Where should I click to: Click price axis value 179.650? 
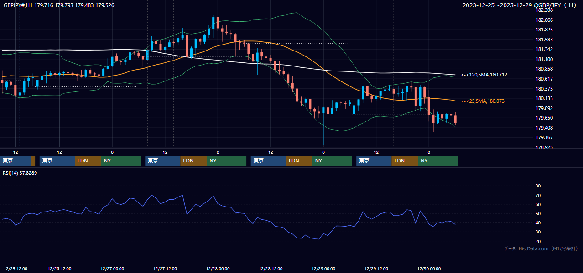[x=544, y=118]
